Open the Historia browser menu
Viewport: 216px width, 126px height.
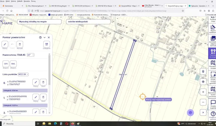(x=13, y=1)
